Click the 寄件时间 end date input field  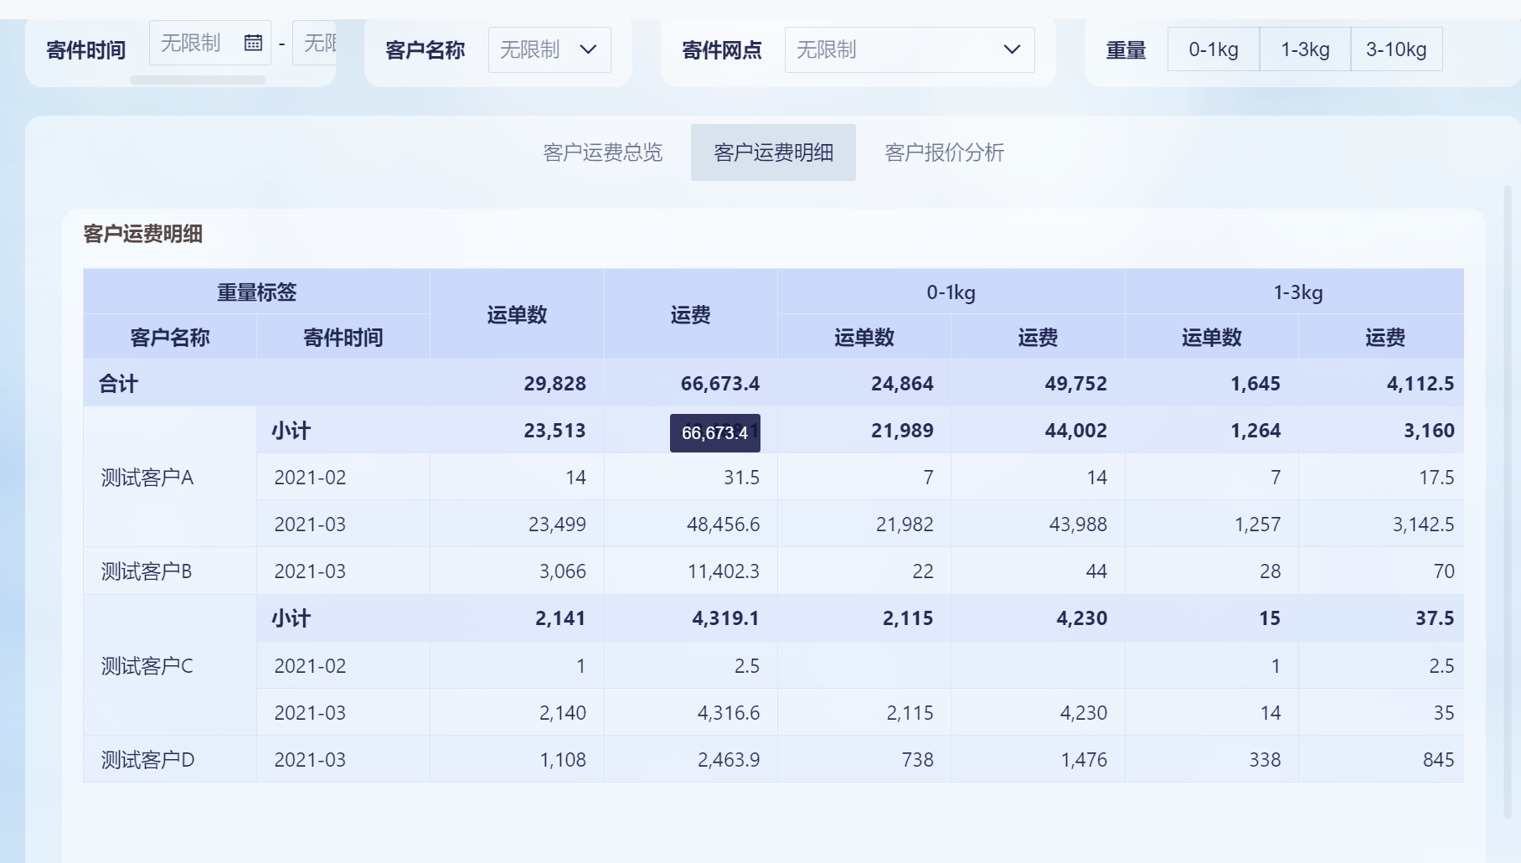[x=315, y=43]
